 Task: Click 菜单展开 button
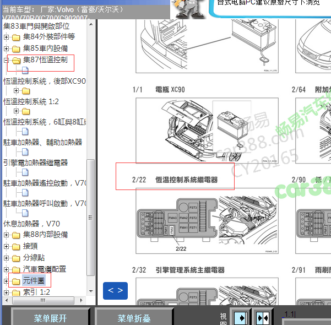50,318
